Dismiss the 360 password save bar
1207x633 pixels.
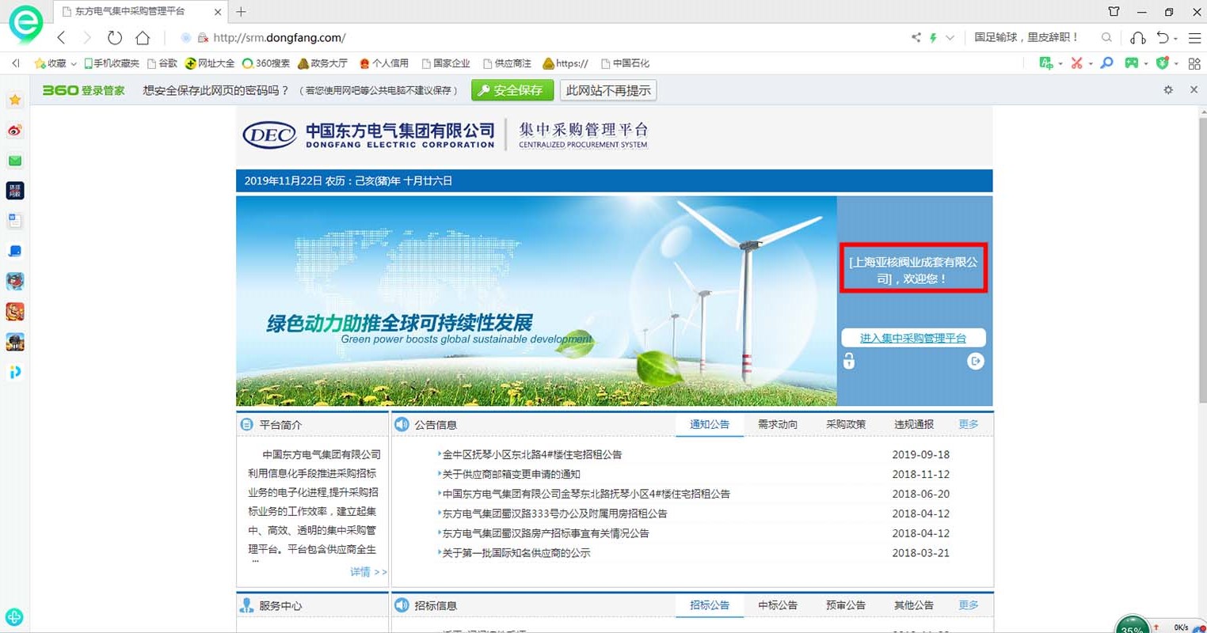pyautogui.click(x=1194, y=90)
